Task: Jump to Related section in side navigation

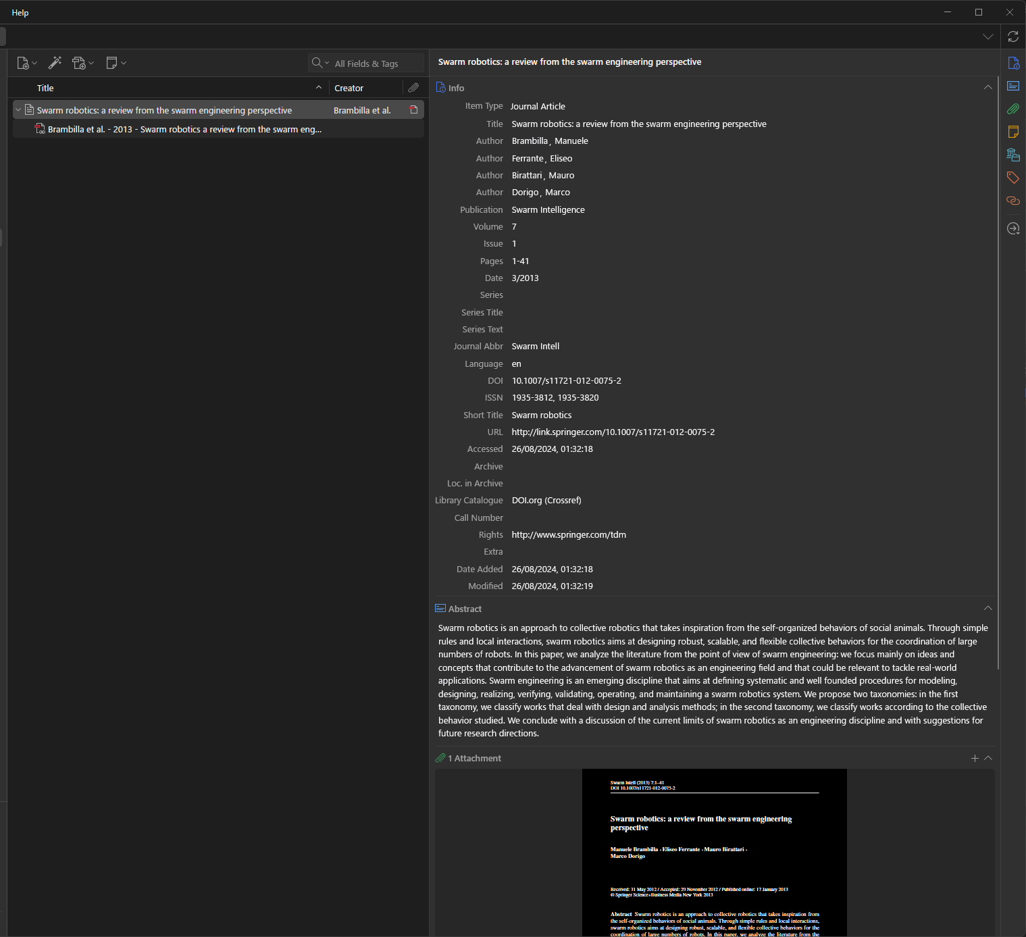Action: (x=1013, y=201)
